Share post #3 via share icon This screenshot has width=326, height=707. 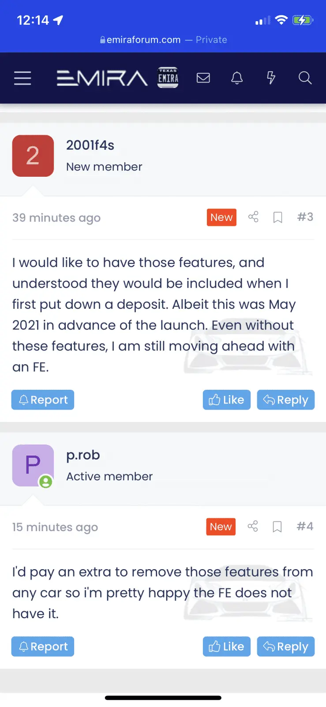click(x=253, y=217)
